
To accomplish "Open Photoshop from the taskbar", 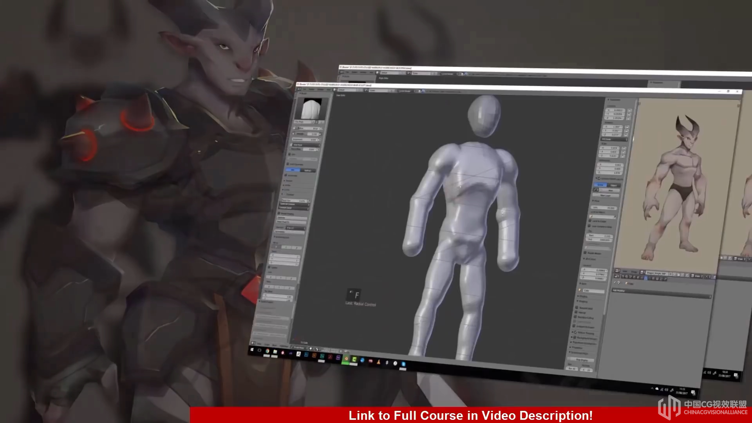I will coord(306,354).
